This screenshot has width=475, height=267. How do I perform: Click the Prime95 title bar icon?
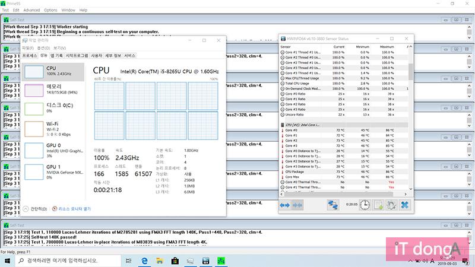[3, 4]
